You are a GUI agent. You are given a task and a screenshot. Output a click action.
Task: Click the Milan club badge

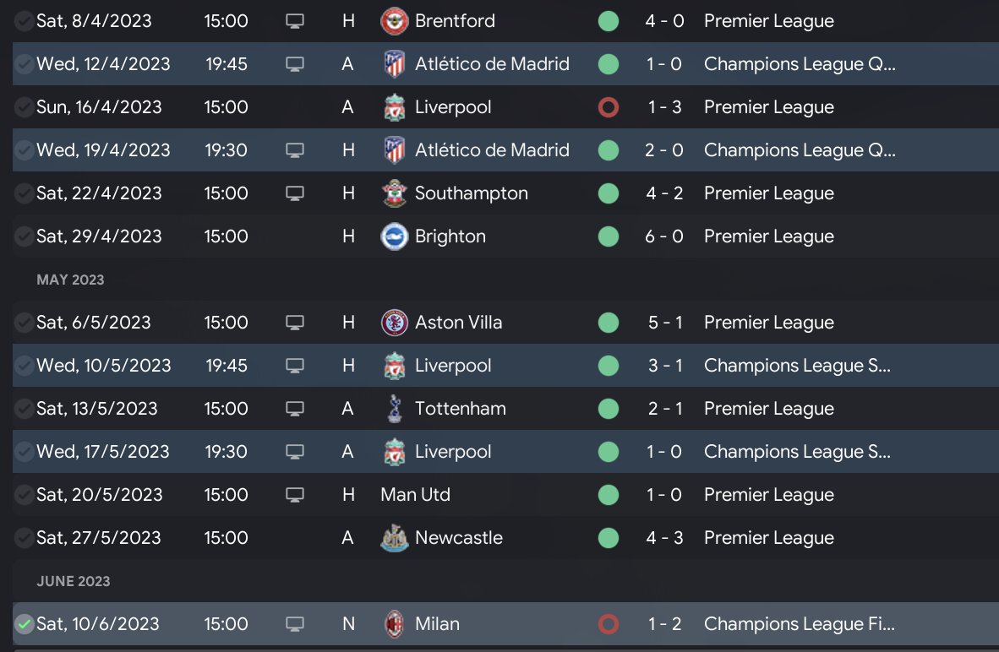[x=394, y=624]
